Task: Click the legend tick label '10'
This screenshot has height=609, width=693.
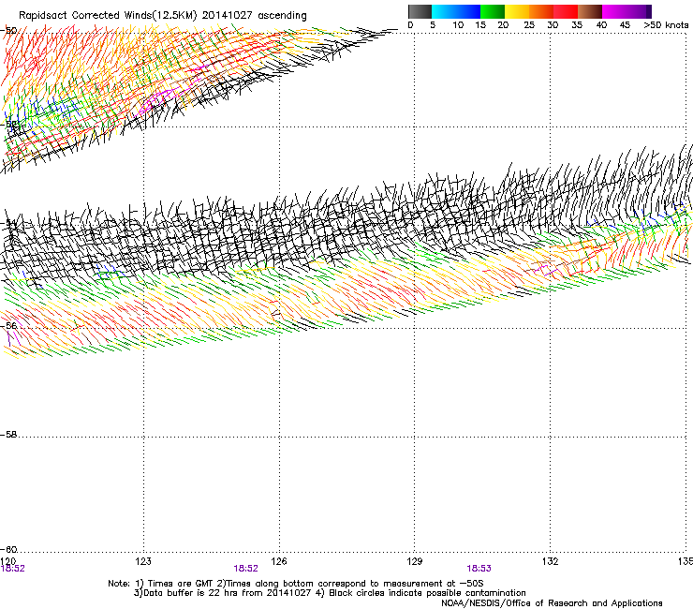Action: tap(458, 25)
